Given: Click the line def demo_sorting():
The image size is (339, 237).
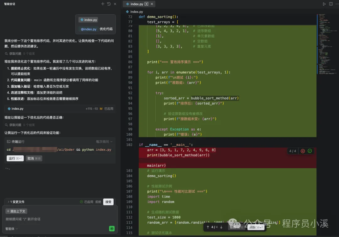Looking at the screenshot, I should click(x=158, y=17).
